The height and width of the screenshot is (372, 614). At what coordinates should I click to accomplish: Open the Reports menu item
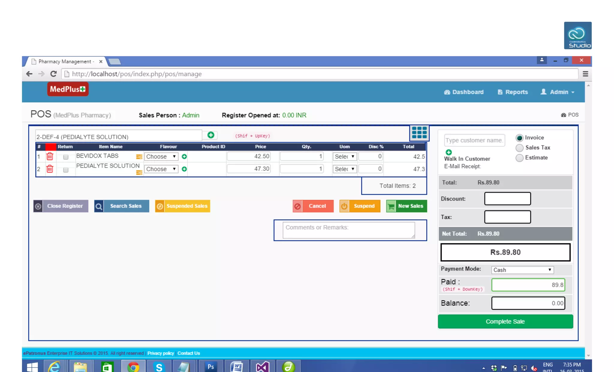coord(513,92)
